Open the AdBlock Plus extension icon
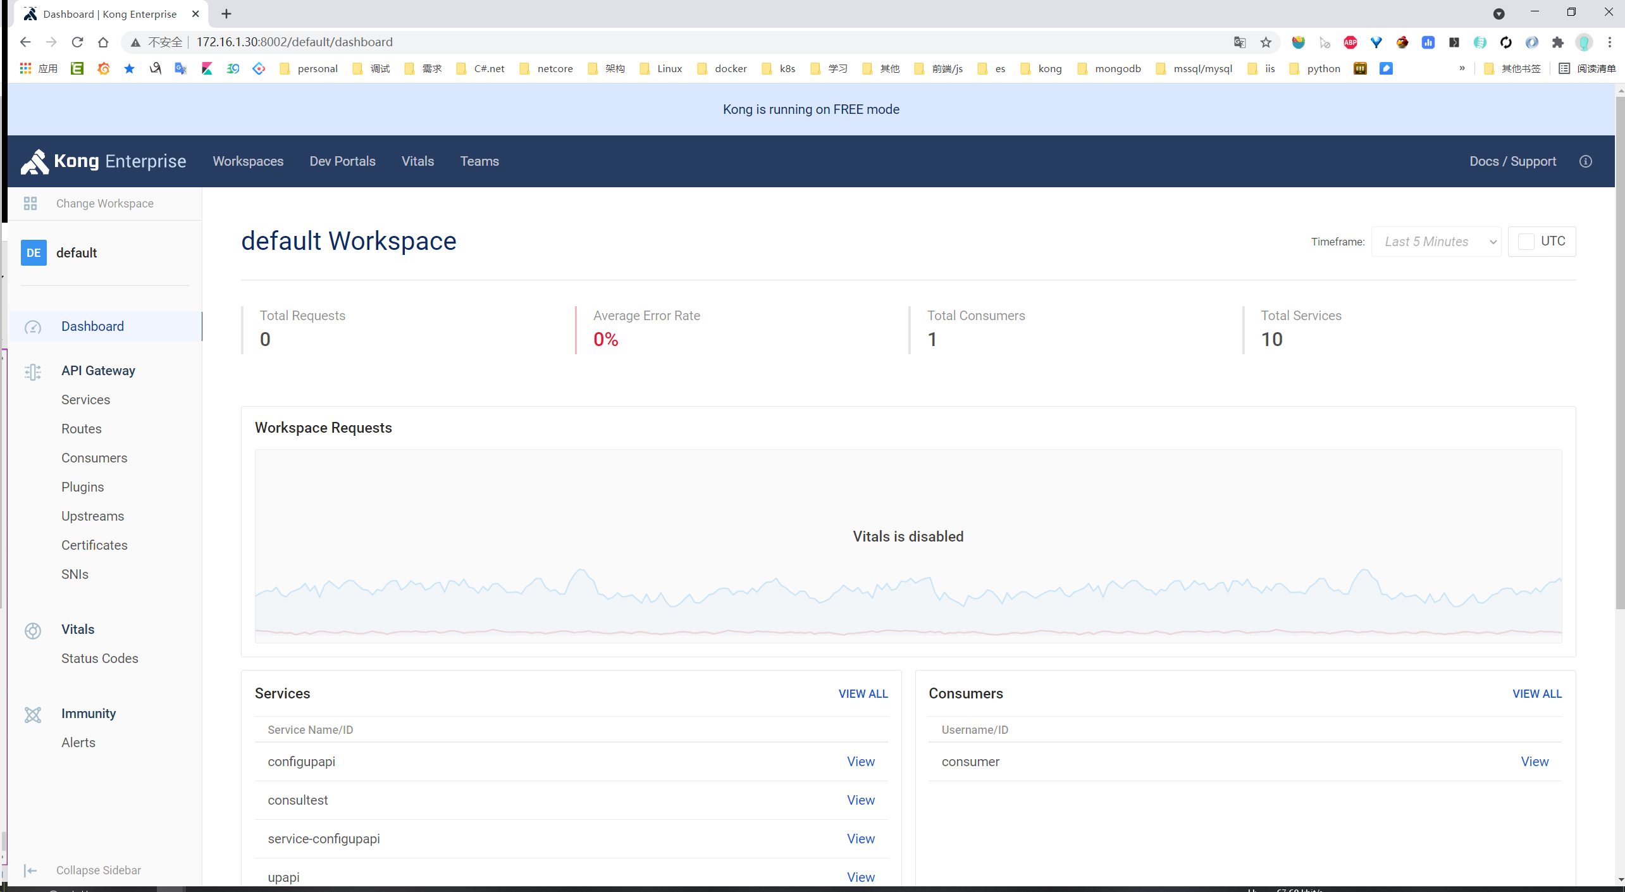Image resolution: width=1625 pixels, height=892 pixels. click(1350, 42)
